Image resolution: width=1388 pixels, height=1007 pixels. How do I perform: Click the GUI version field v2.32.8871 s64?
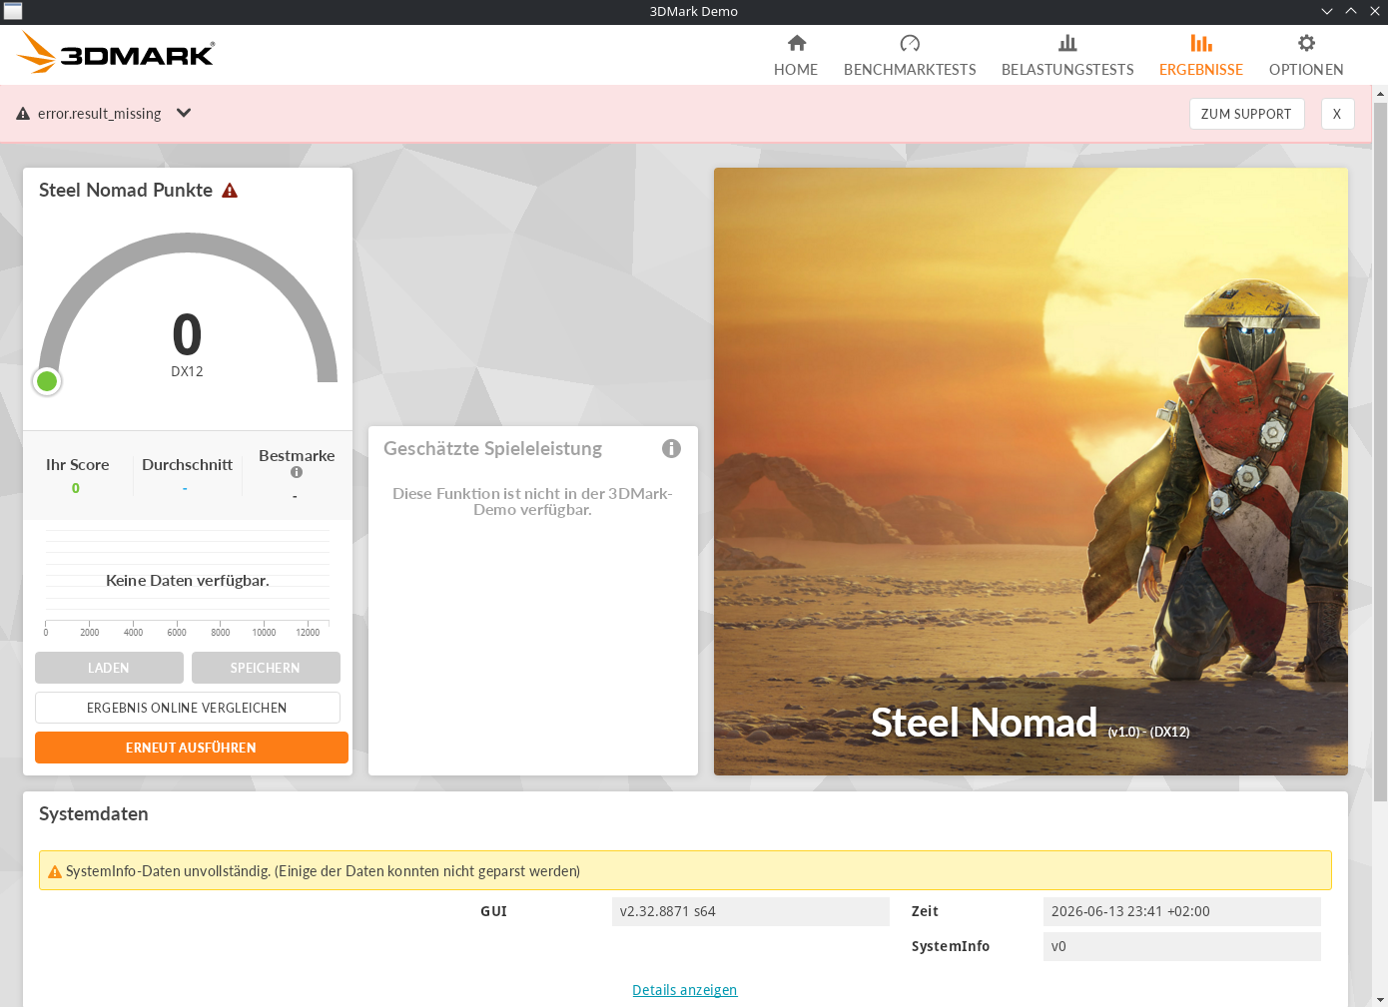(751, 911)
